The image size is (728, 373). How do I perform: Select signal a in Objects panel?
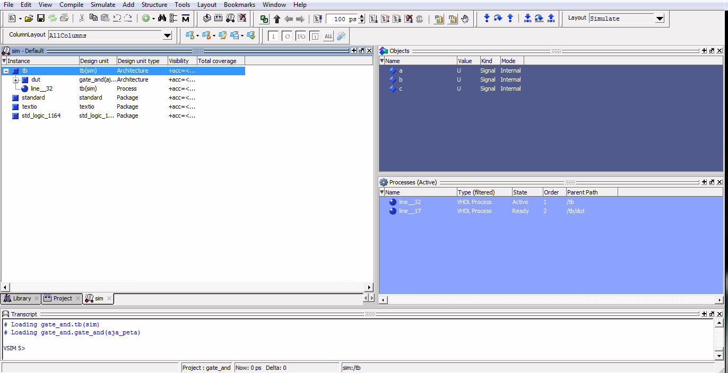pyautogui.click(x=401, y=70)
